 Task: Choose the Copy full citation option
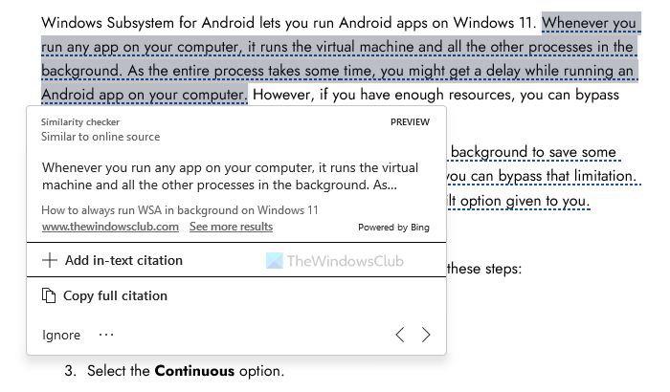[x=115, y=296]
